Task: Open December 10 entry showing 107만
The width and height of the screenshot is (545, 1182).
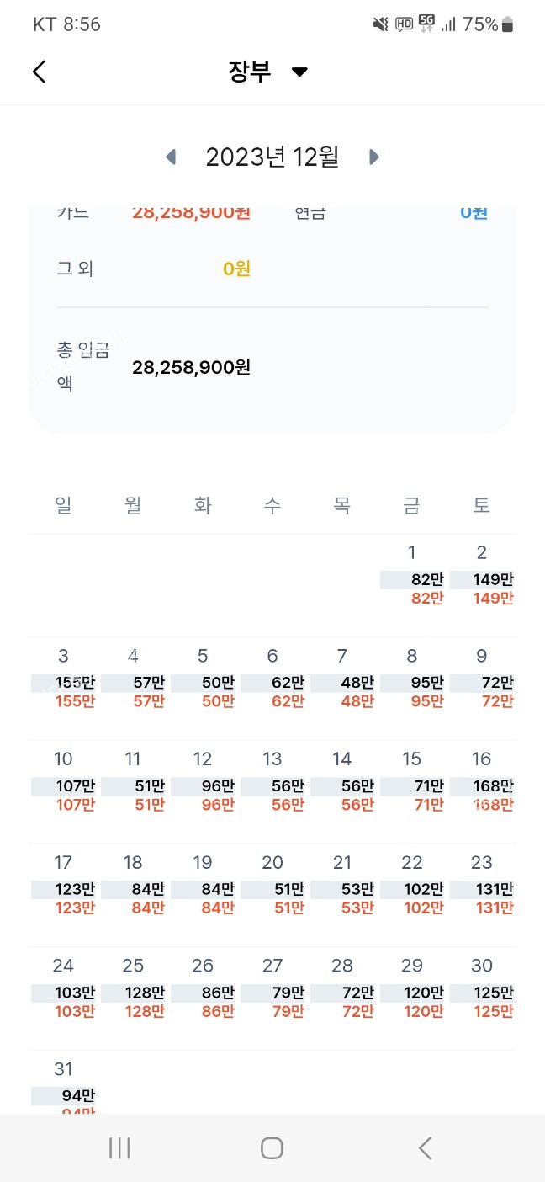Action: coord(64,784)
